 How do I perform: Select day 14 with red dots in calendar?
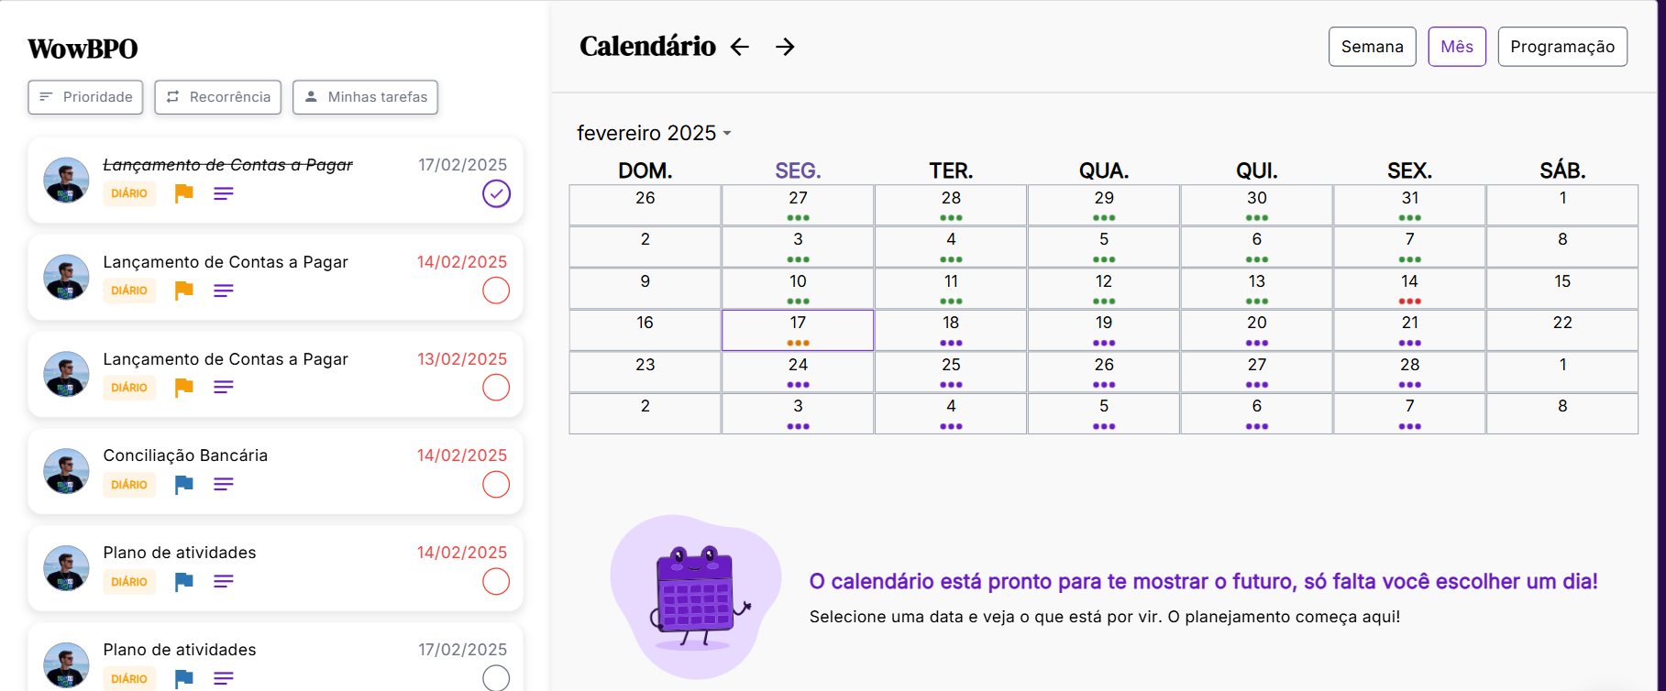pos(1409,288)
